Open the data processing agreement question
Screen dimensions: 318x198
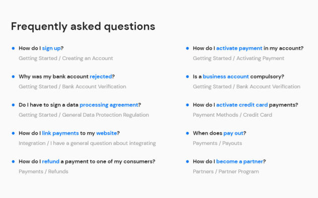click(79, 105)
